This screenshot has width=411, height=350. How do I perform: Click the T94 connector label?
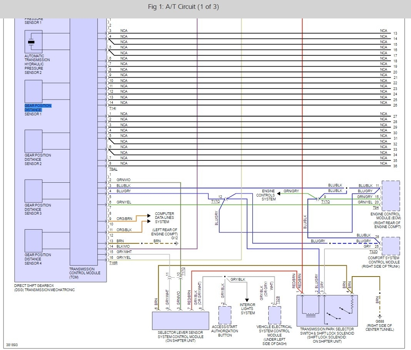[x=376, y=207]
